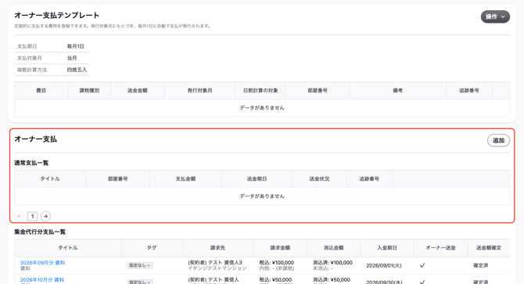Click the 費目 column header
The width and height of the screenshot is (524, 284).
(41, 91)
